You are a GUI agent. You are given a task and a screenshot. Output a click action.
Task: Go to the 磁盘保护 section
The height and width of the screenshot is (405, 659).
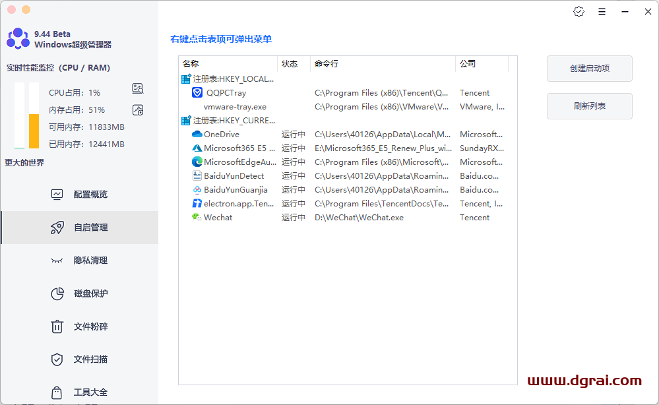point(80,294)
